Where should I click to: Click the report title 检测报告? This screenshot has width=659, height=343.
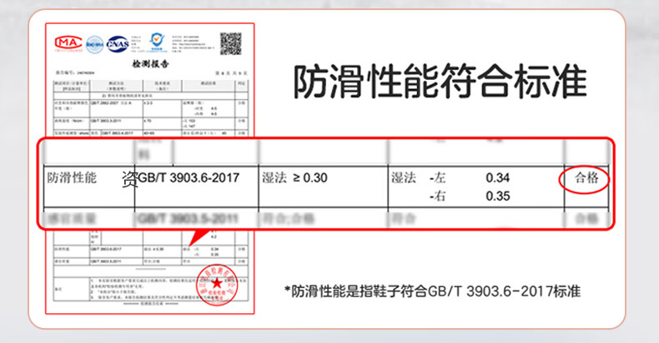click(x=150, y=64)
